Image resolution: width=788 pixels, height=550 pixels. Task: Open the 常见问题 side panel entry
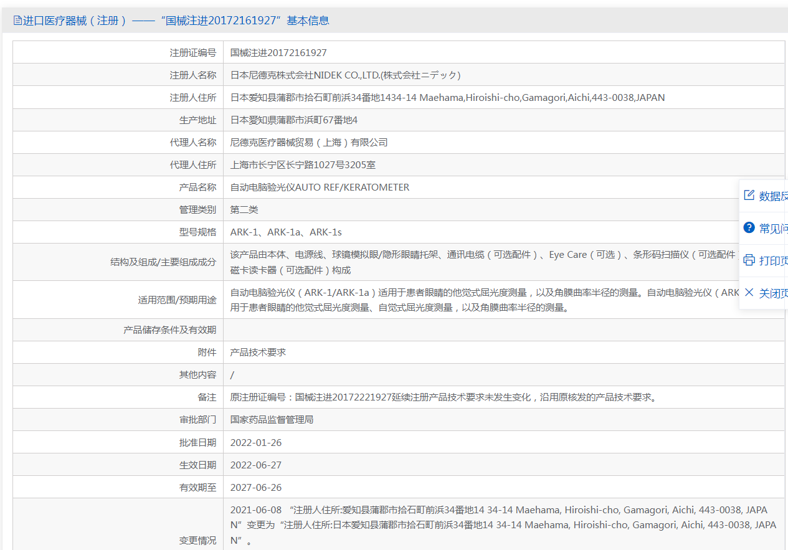coord(764,228)
